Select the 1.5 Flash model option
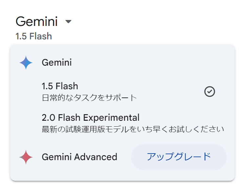 coord(122,92)
